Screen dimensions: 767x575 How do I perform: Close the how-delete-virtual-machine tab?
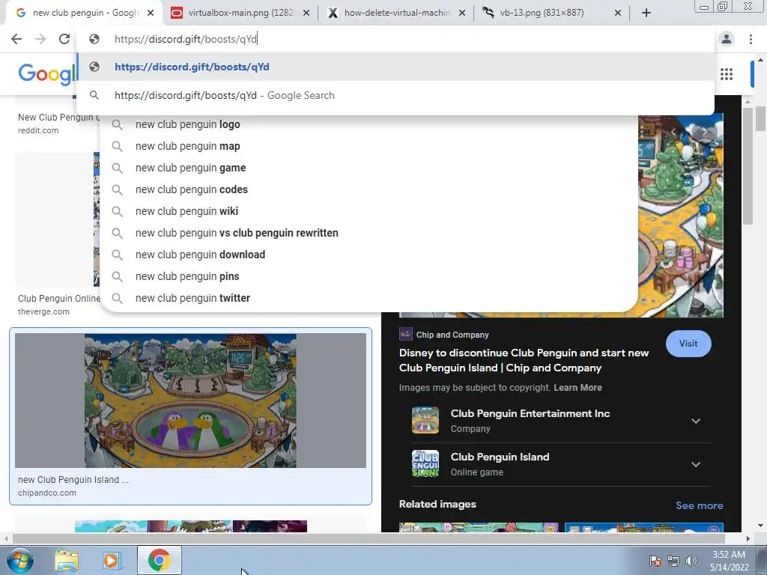[461, 13]
